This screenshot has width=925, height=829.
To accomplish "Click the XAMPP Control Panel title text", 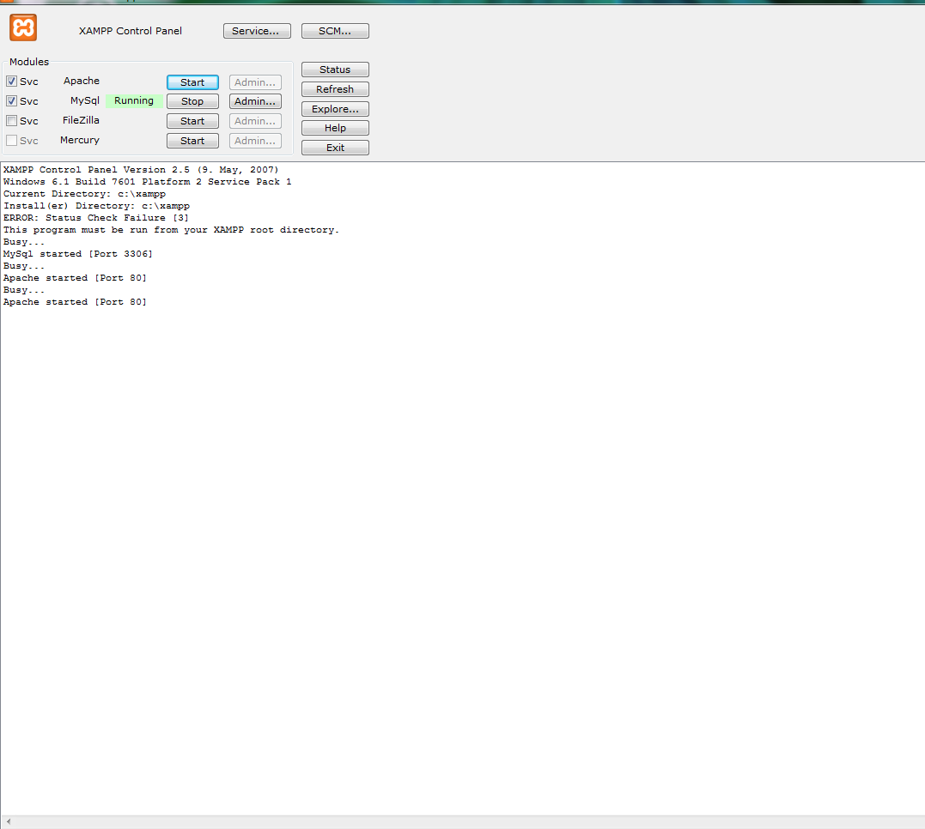I will point(131,31).
